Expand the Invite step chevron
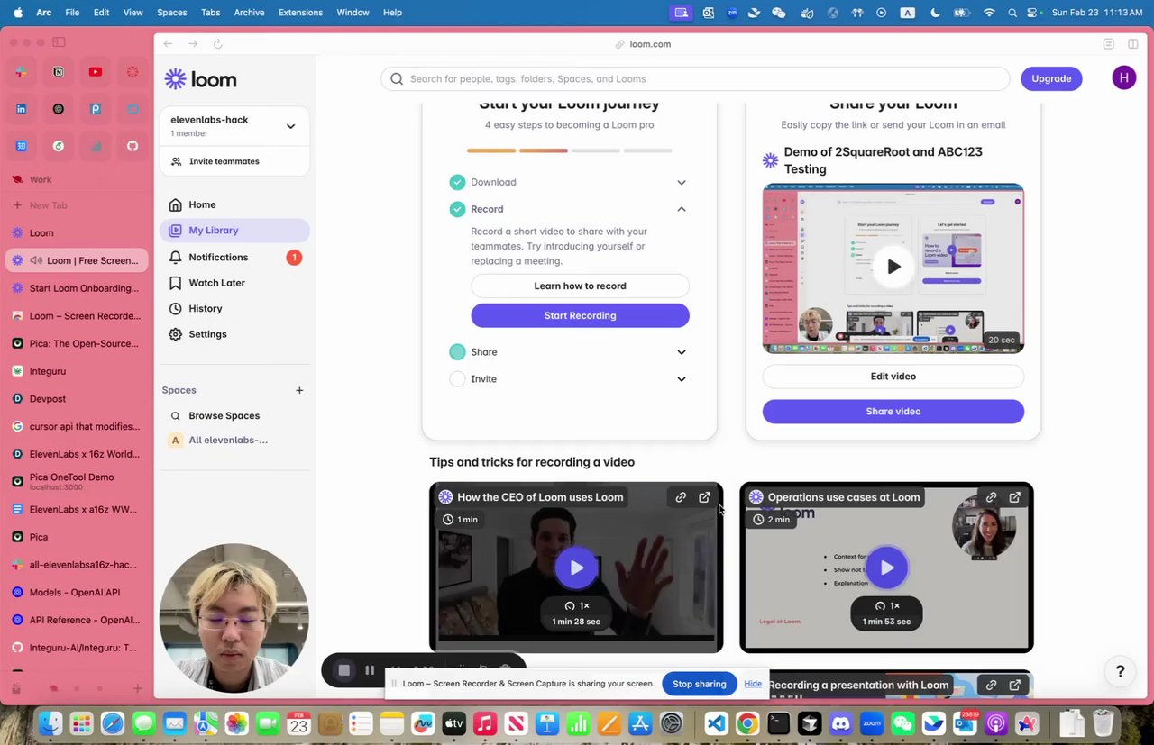 point(682,379)
